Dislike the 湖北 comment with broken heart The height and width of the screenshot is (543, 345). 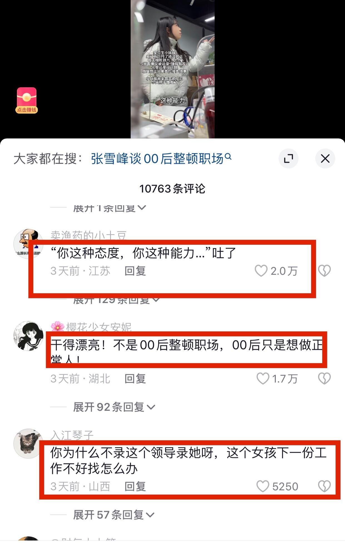point(324,378)
